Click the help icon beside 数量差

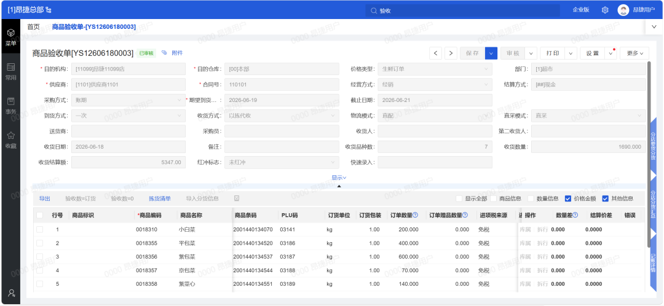pyautogui.click(x=575, y=215)
